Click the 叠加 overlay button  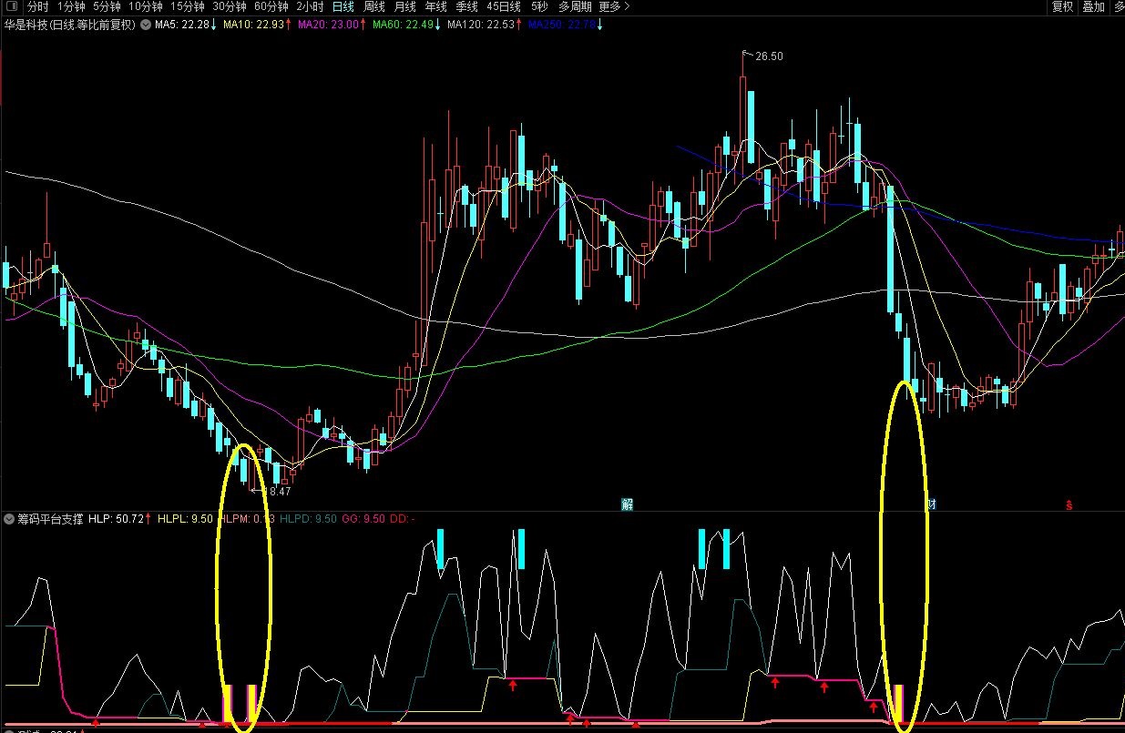click(x=1093, y=6)
